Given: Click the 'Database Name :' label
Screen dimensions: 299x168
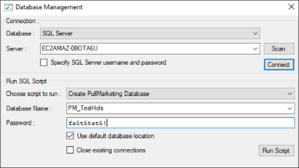Looking at the screenshot, I should [29, 108].
